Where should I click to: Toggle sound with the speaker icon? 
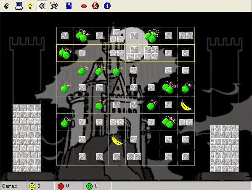pyautogui.click(x=42, y=6)
